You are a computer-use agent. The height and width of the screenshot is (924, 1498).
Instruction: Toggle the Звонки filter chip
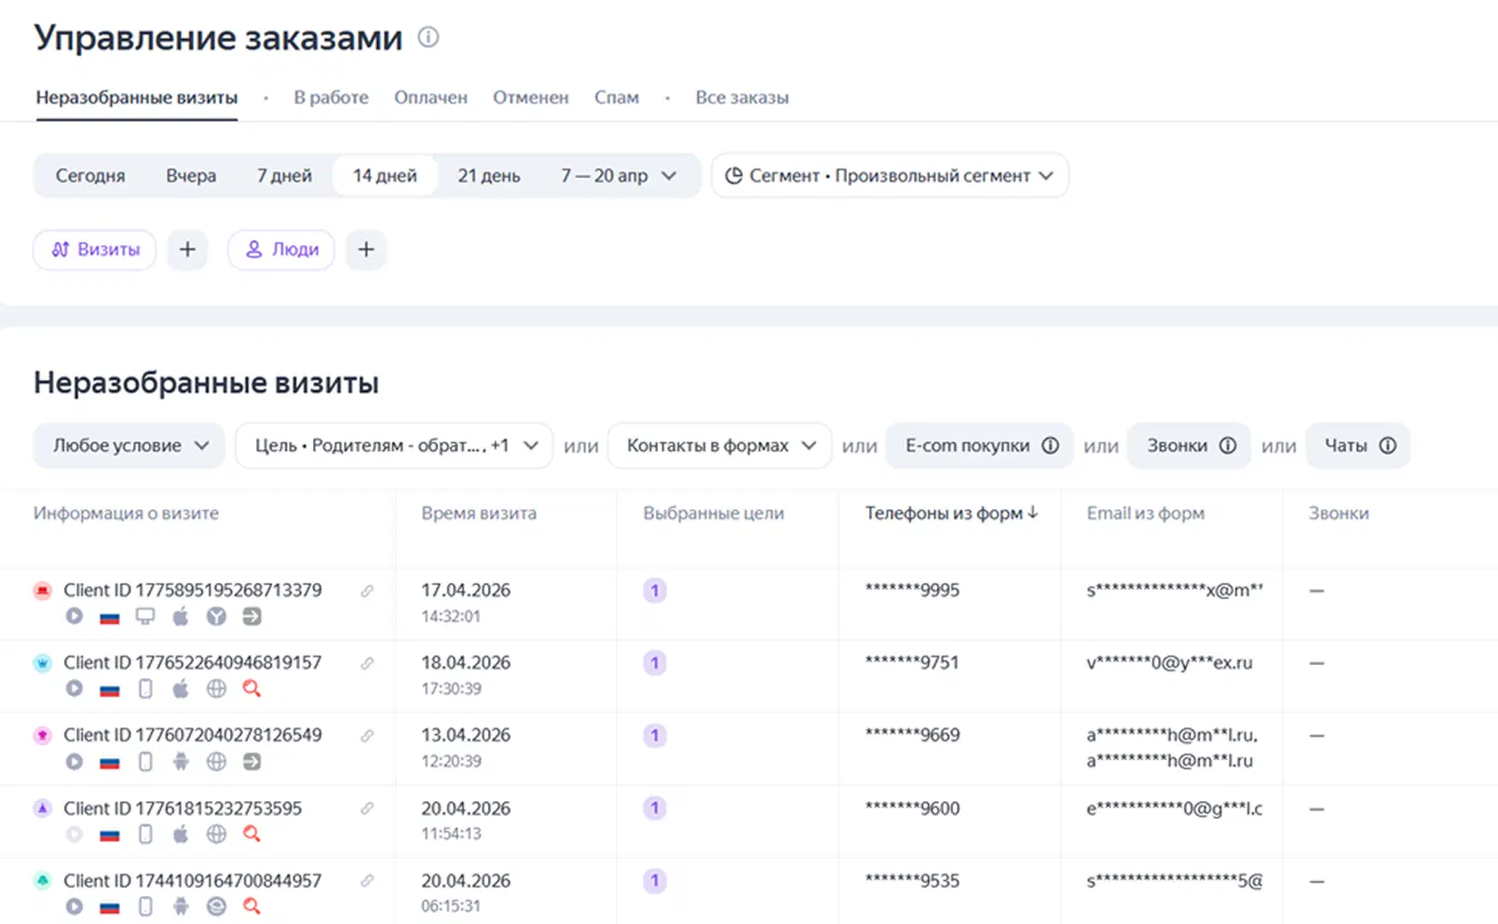1189,445
